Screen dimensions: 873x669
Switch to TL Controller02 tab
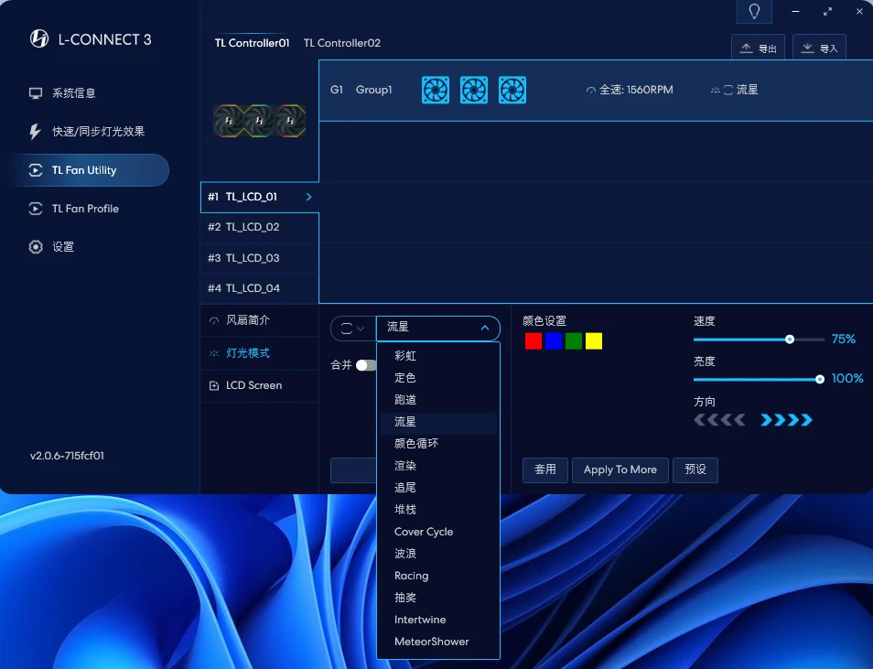342,43
